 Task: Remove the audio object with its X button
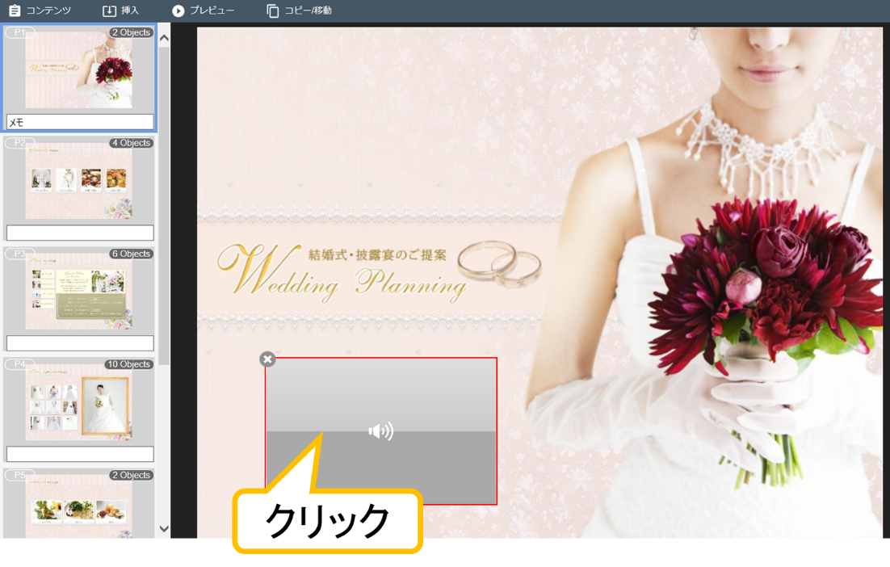pyautogui.click(x=268, y=359)
